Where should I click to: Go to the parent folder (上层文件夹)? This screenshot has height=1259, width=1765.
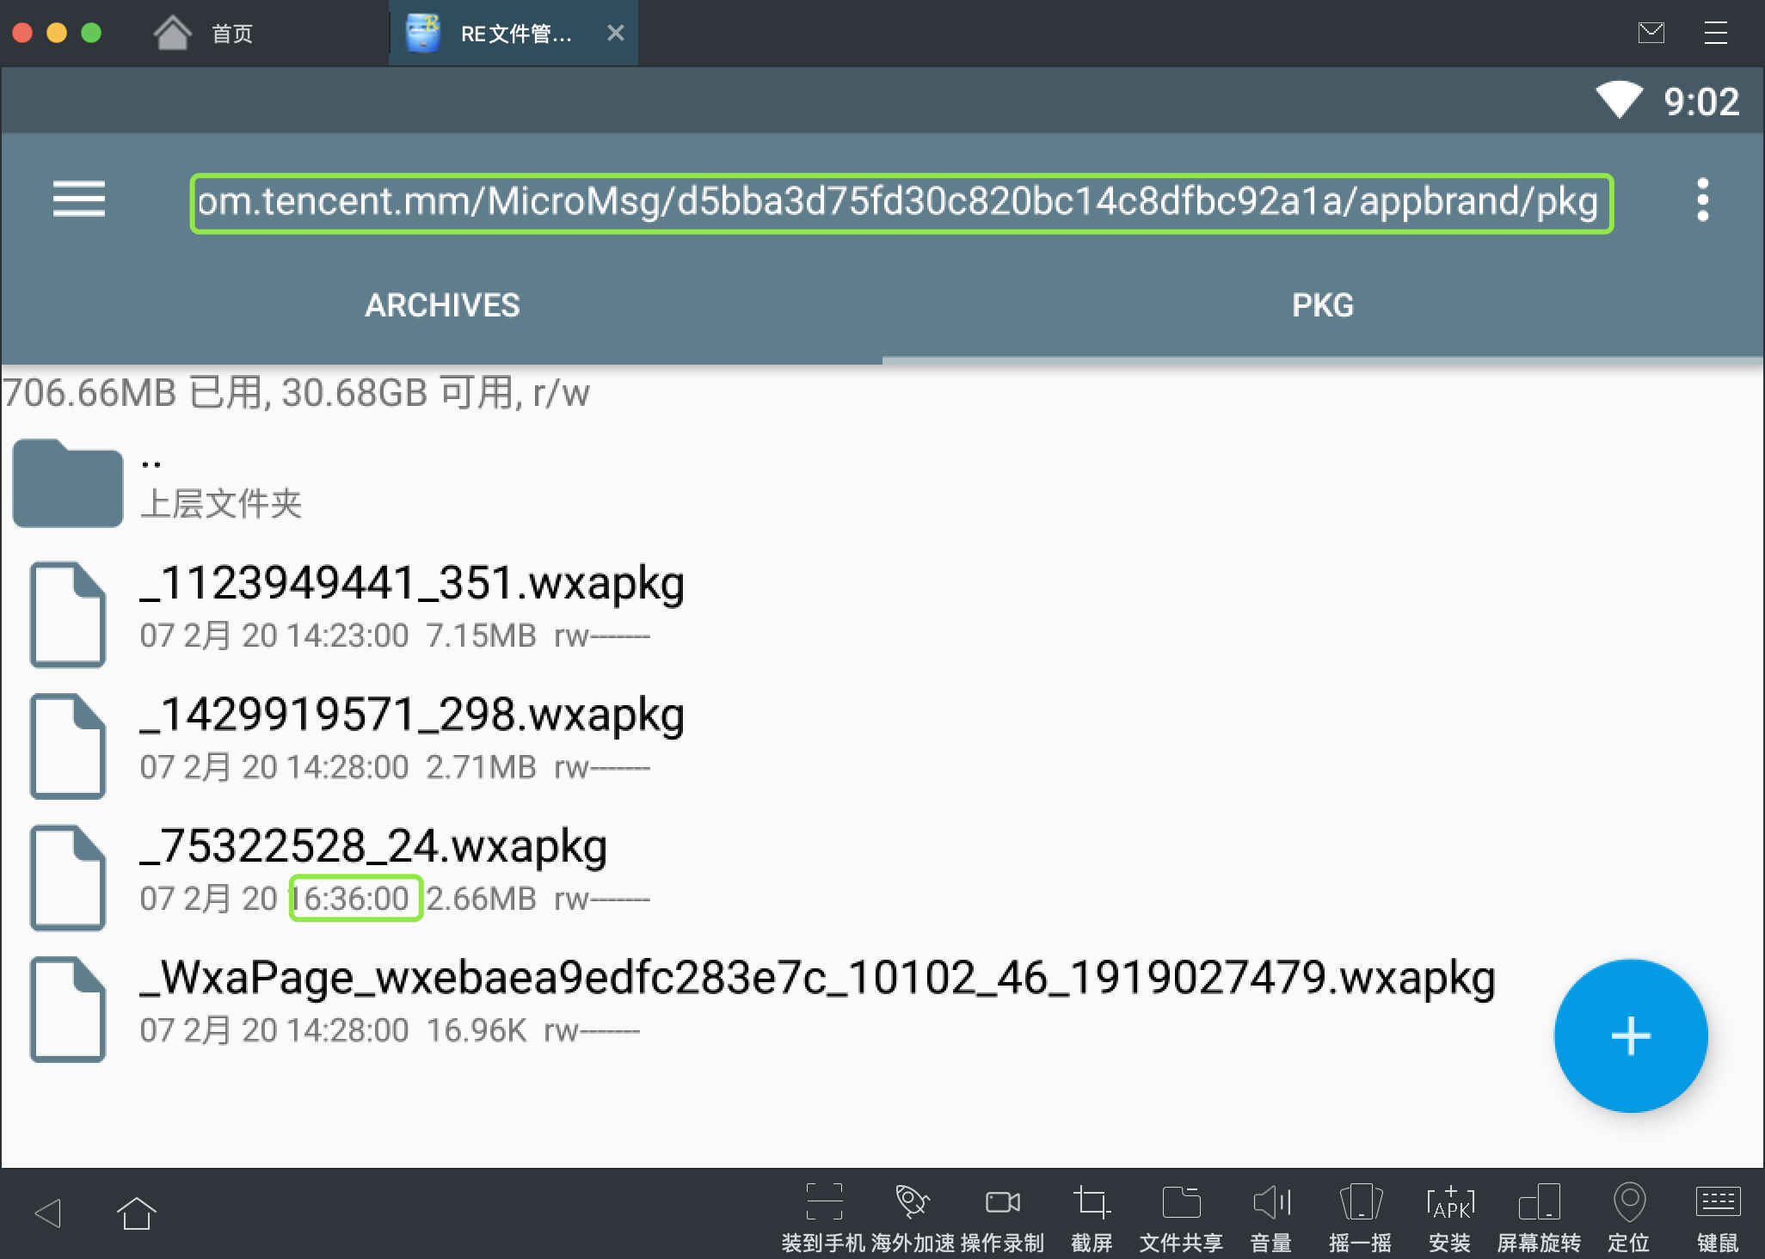pos(220,484)
